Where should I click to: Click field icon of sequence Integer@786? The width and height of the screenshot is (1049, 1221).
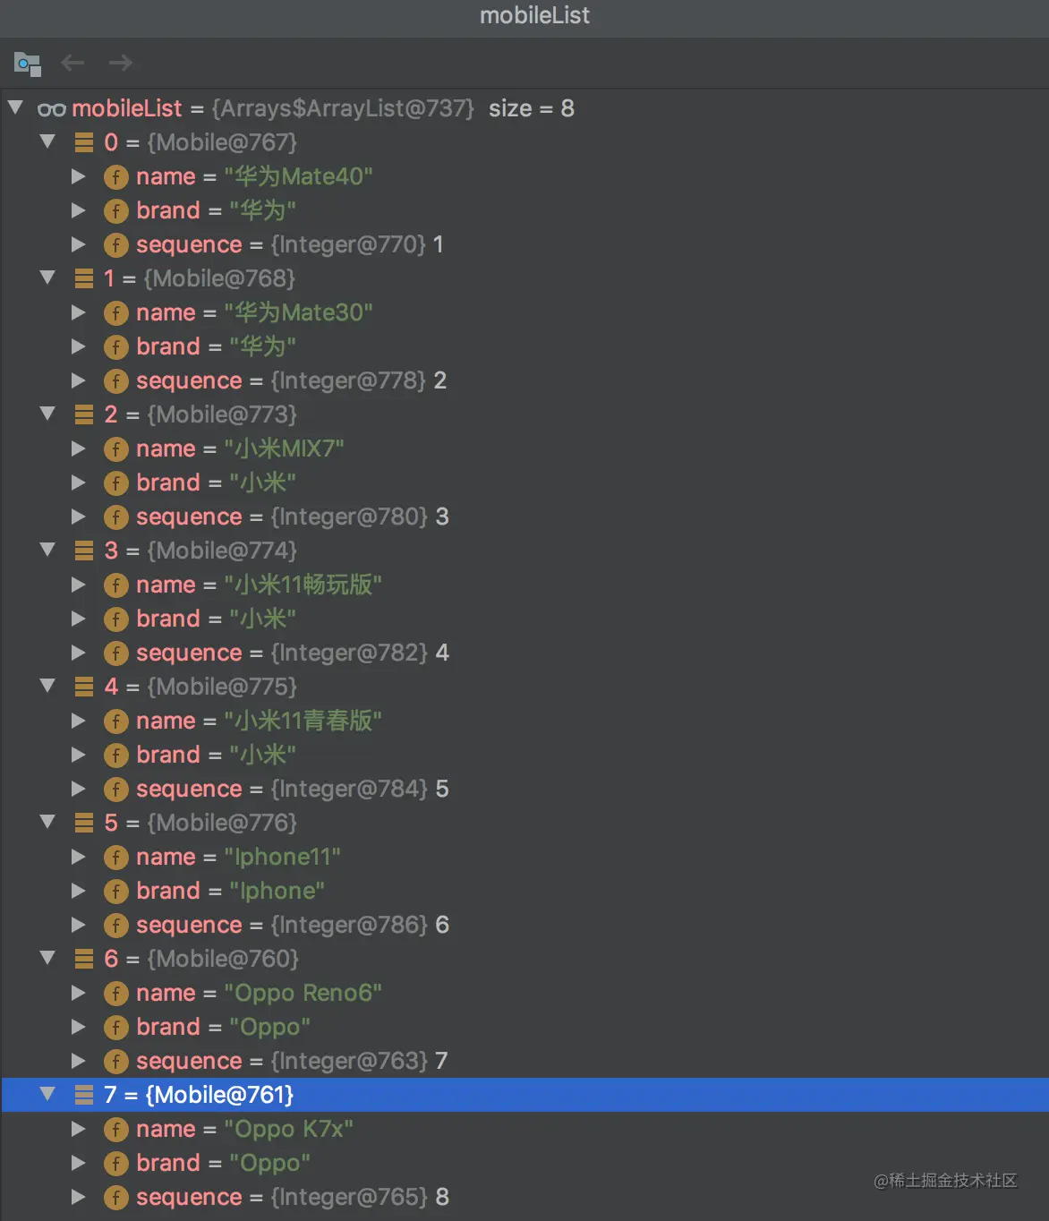116,926
